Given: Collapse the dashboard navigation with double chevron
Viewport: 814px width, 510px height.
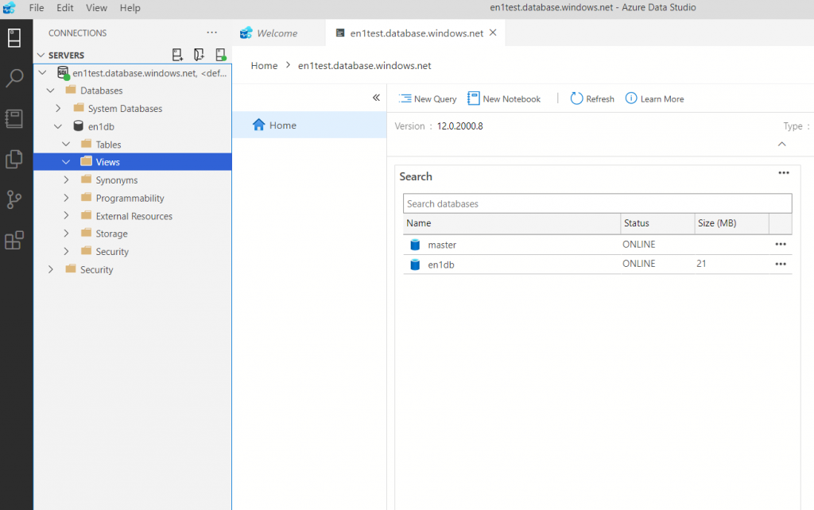Looking at the screenshot, I should coord(376,98).
